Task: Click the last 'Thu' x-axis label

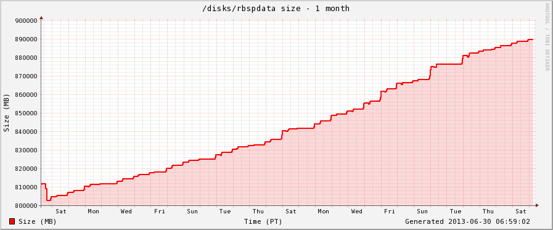Action: tap(488, 212)
